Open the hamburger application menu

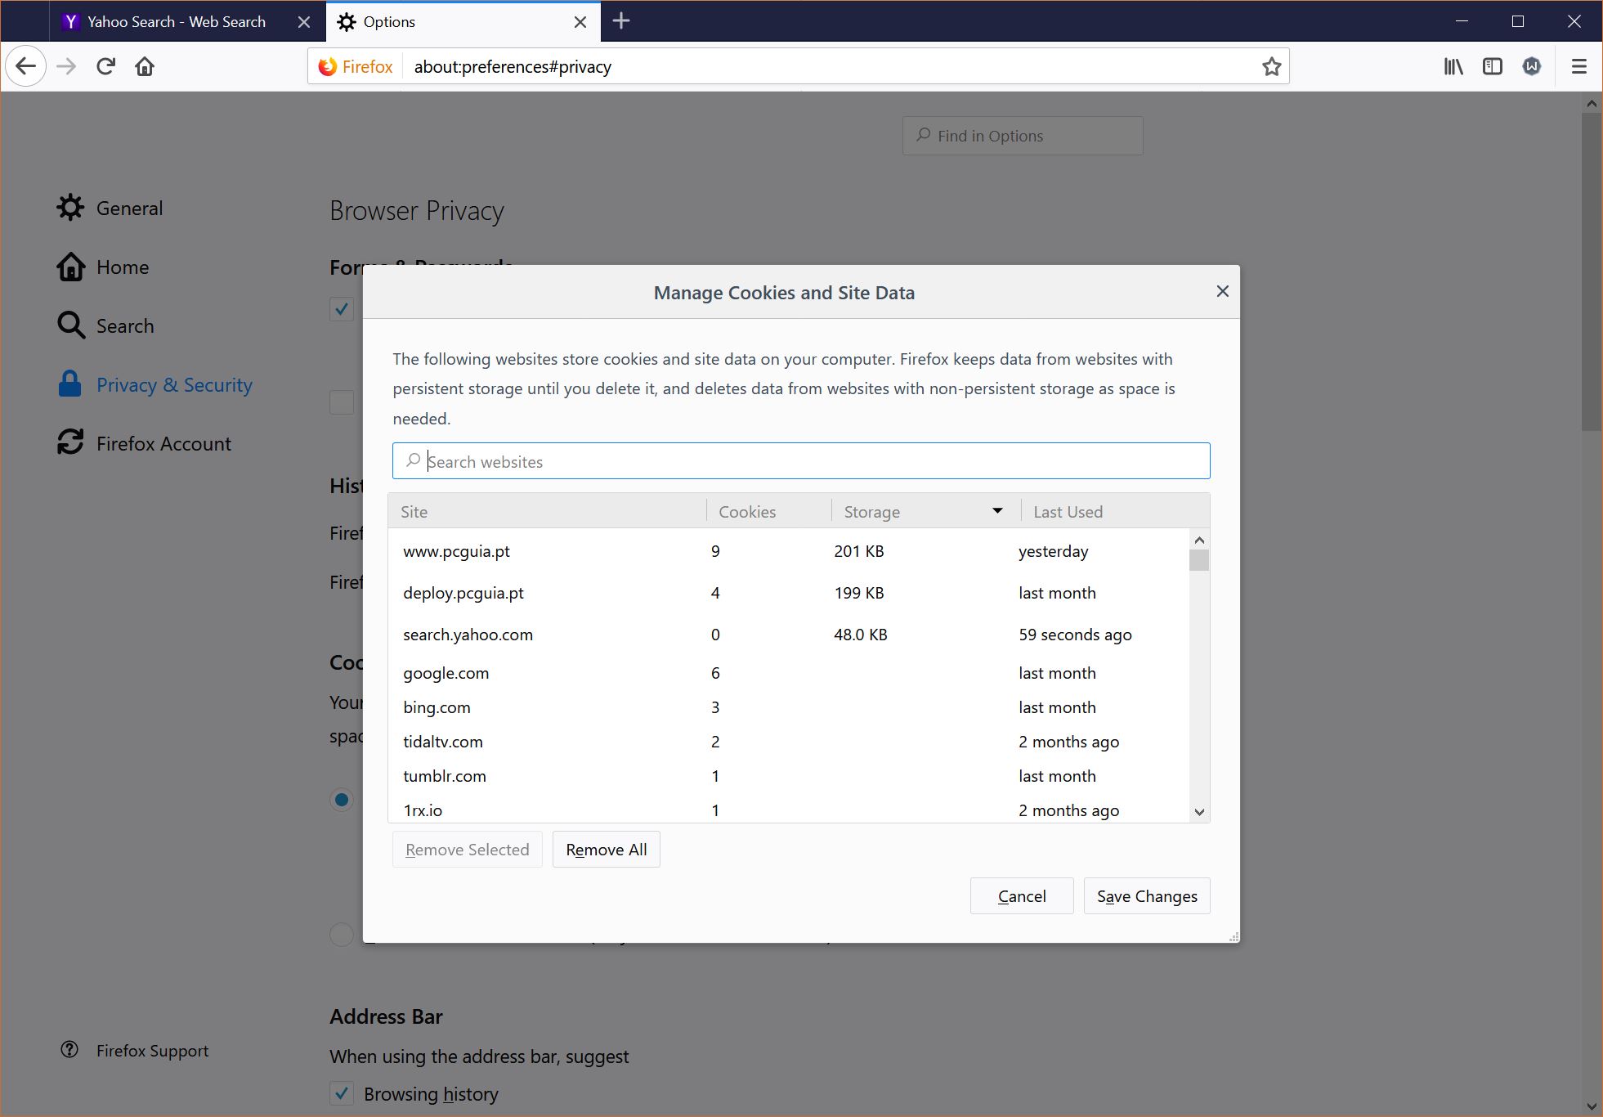(x=1578, y=66)
